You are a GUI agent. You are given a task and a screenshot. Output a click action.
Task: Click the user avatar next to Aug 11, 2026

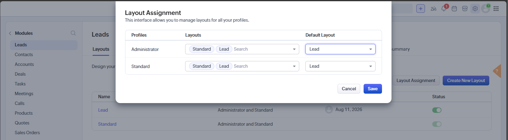(x=329, y=109)
